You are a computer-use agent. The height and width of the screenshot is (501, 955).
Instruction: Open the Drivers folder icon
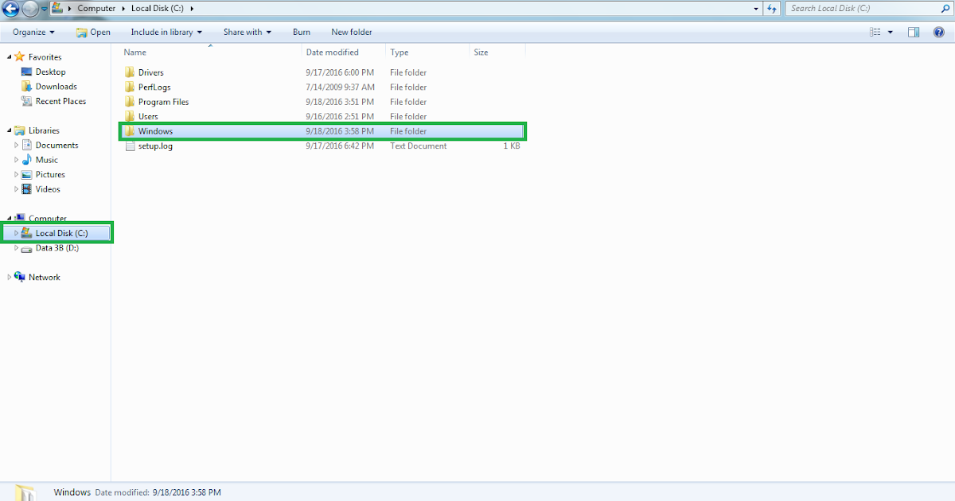click(131, 72)
